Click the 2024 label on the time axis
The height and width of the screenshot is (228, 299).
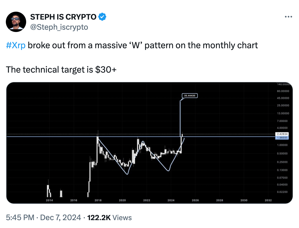tap(171, 200)
